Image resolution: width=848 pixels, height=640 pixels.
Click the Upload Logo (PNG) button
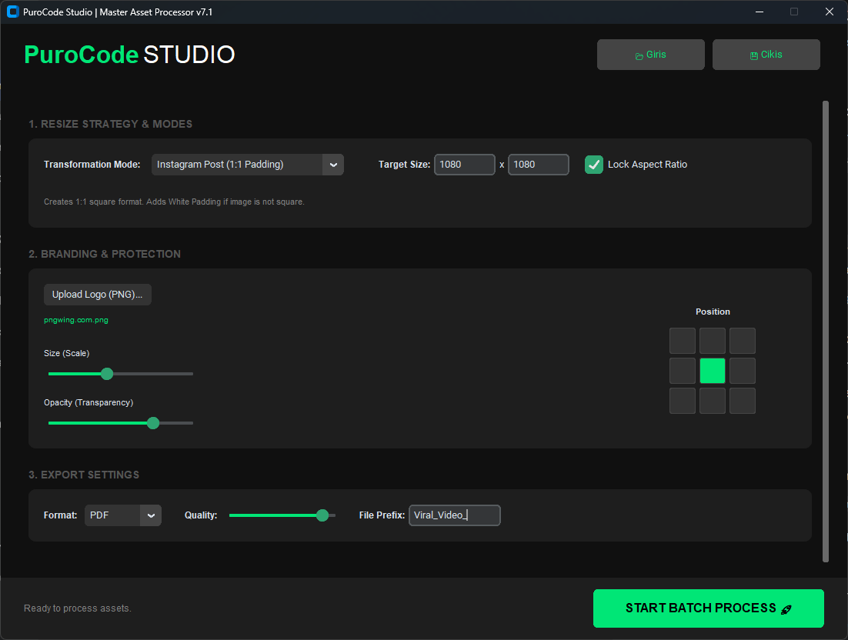[97, 295]
